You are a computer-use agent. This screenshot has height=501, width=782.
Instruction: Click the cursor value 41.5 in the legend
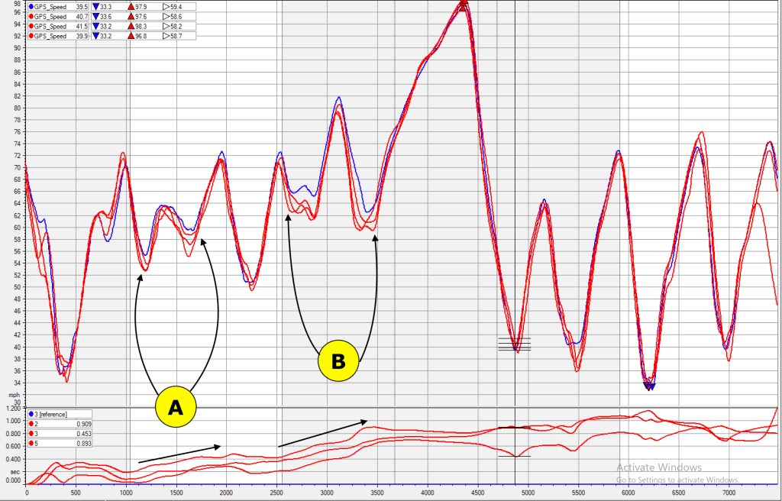click(x=81, y=26)
